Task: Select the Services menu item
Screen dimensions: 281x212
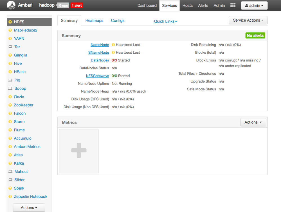Action: (x=169, y=6)
